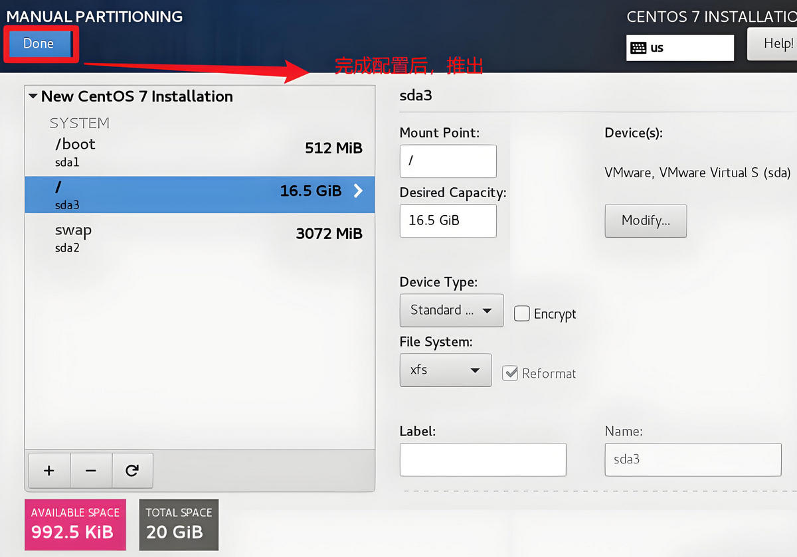The image size is (797, 557).
Task: Click the chevron on 16.5 GiB row
Action: pos(358,191)
